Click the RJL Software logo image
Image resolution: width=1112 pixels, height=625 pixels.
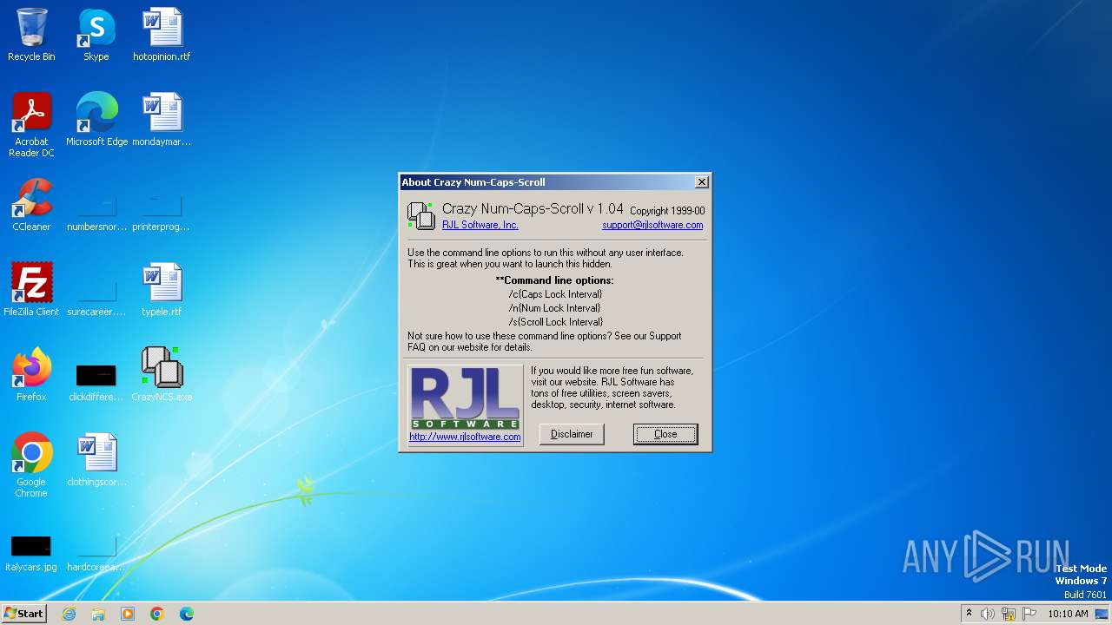pos(466,398)
